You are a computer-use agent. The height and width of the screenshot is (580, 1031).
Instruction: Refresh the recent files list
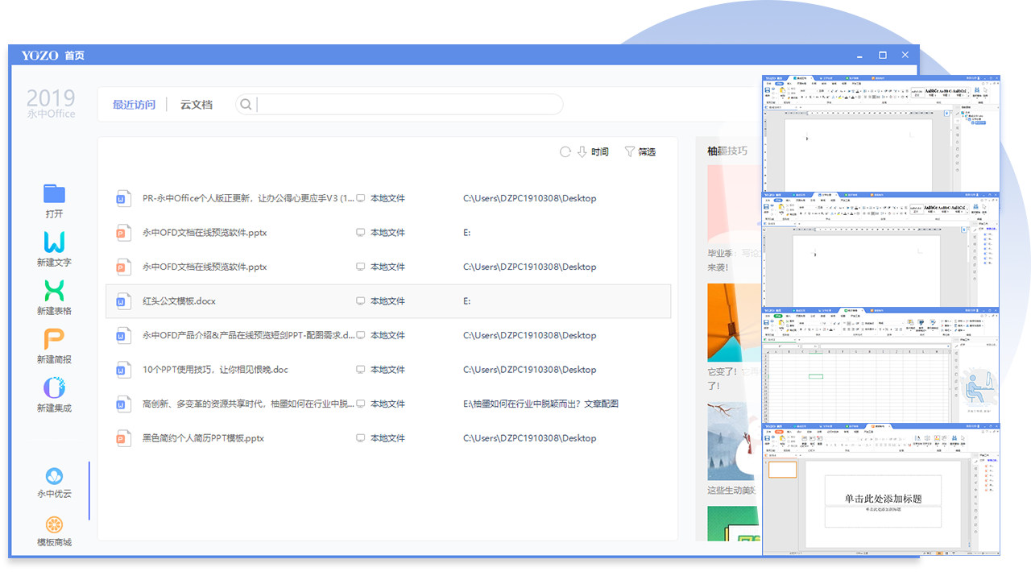pyautogui.click(x=565, y=151)
